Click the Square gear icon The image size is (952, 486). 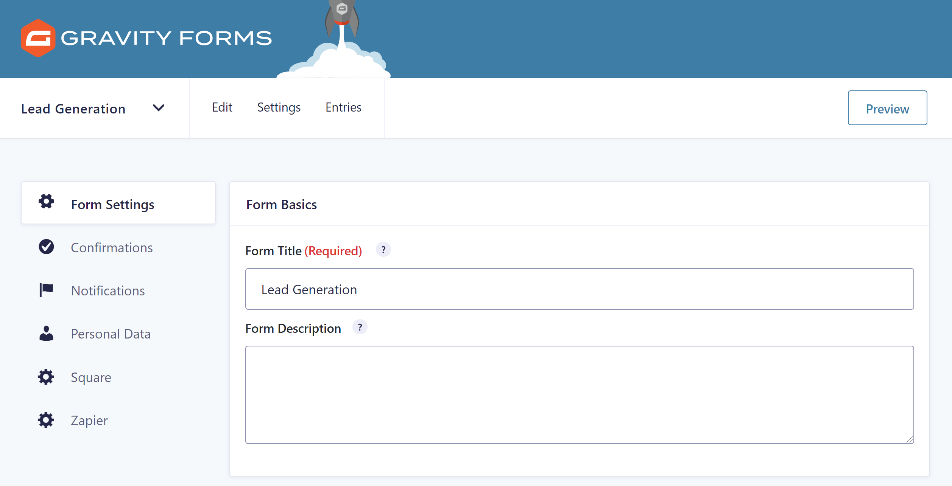pyautogui.click(x=46, y=377)
